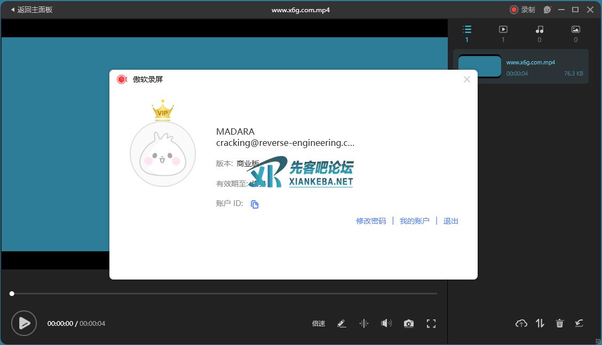Toggle fullscreen mode icon
Image resolution: width=602 pixels, height=345 pixels.
tap(431, 324)
